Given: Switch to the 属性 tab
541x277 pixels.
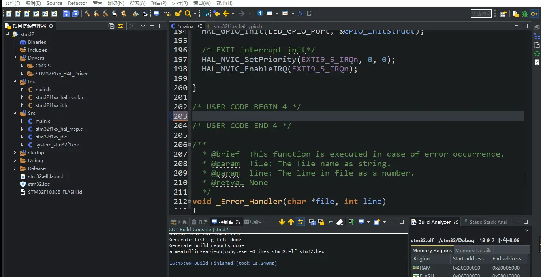Looking at the screenshot, I should 253,222.
